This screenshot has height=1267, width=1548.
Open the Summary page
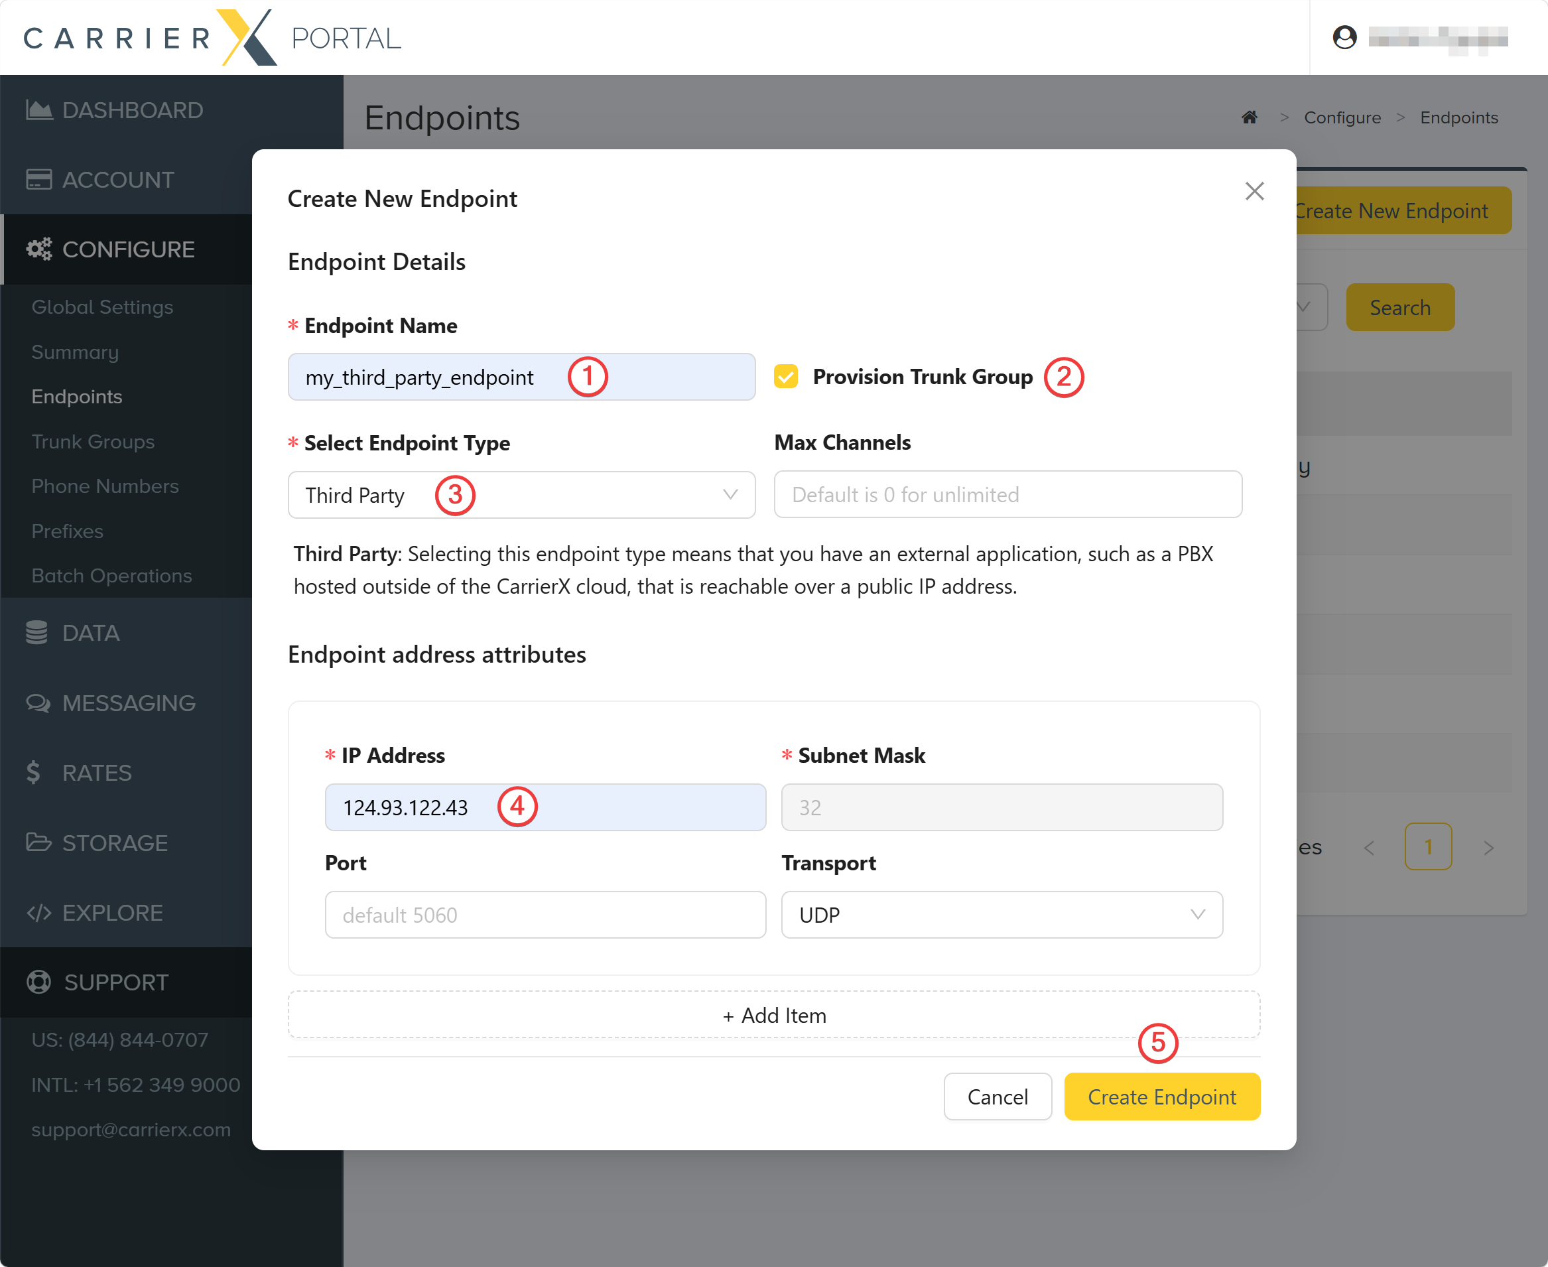[74, 352]
